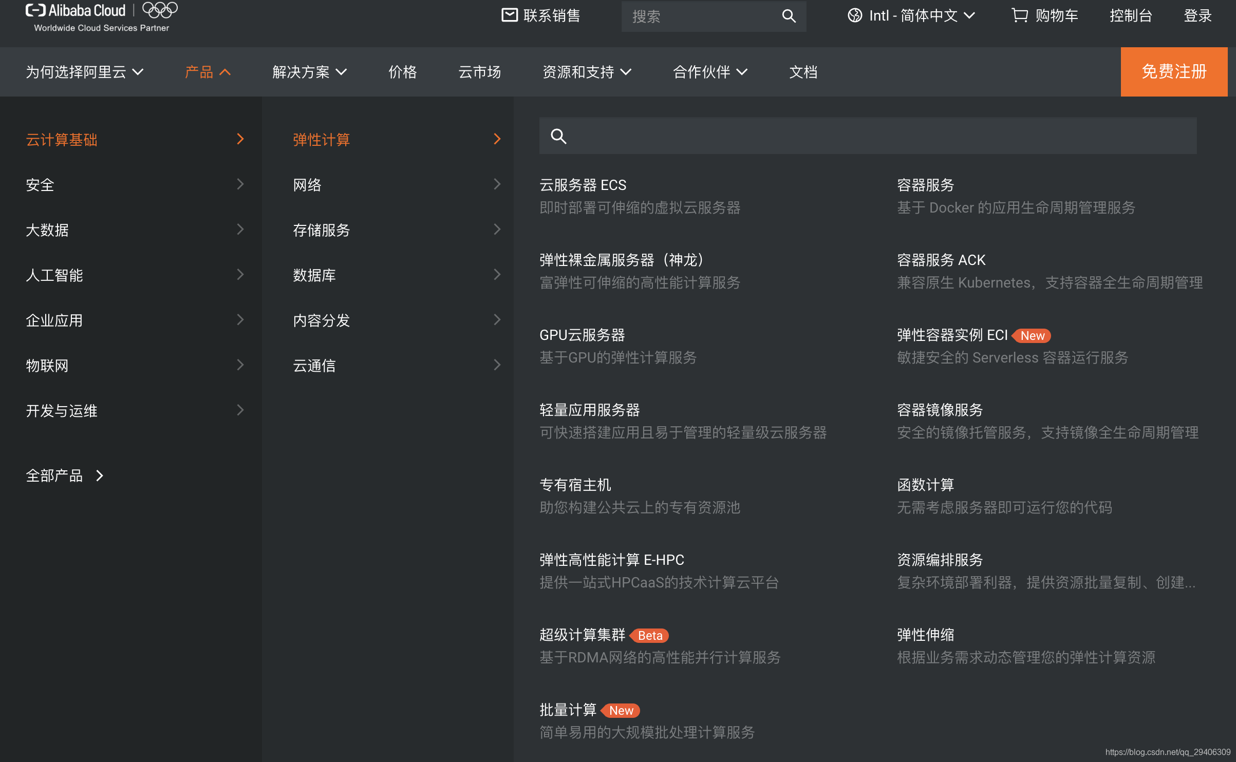Click the New badge beside 弹性容器实例 ECI
The image size is (1236, 762).
(x=1032, y=335)
